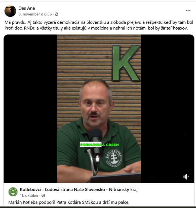The image size is (196, 208).
Task: Click the speaker's face in the video
Action: point(95,105)
